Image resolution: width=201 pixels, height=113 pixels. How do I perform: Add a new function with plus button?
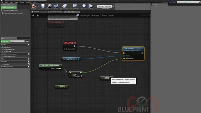click(29, 54)
